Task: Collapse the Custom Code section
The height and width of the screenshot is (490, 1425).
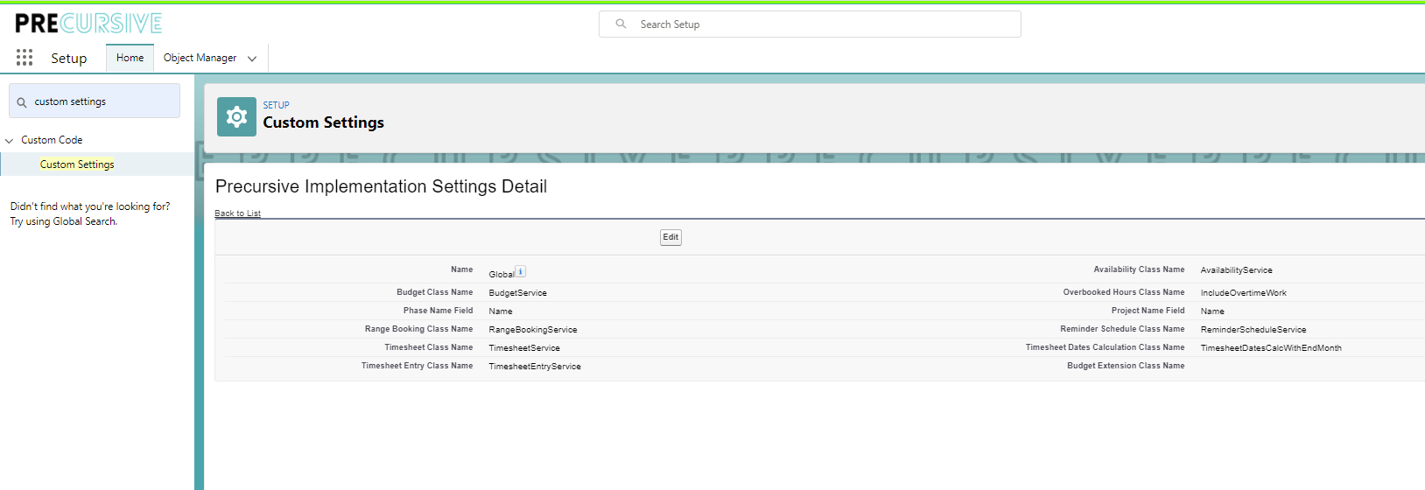Action: click(x=10, y=141)
